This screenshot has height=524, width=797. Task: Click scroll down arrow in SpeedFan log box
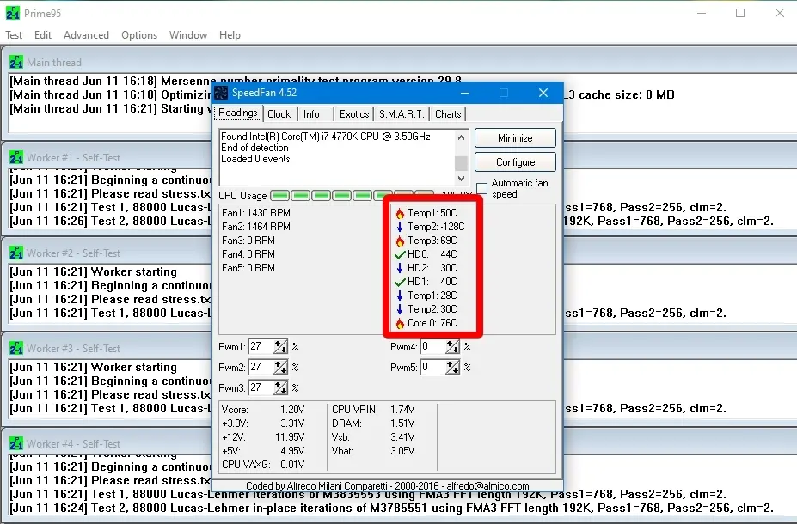point(461,178)
